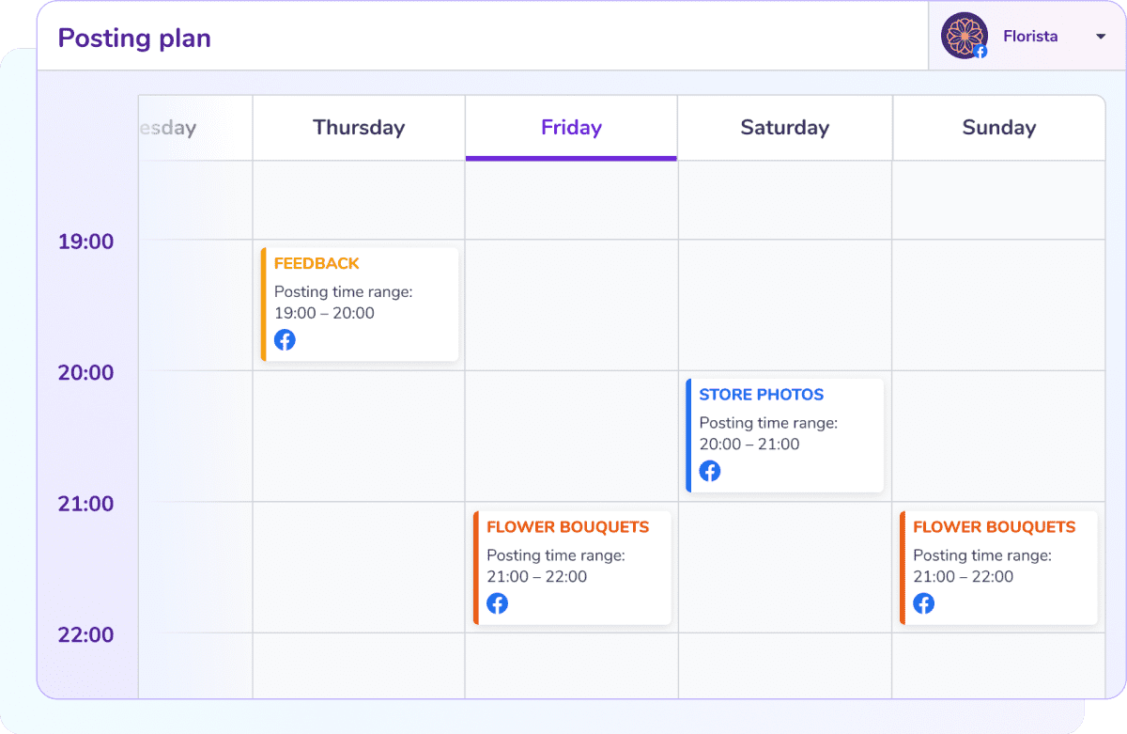Viewport: 1127px width, 734px height.
Task: Click the Facebook icon beneath the Saturday posting range
Action: pyautogui.click(x=710, y=471)
